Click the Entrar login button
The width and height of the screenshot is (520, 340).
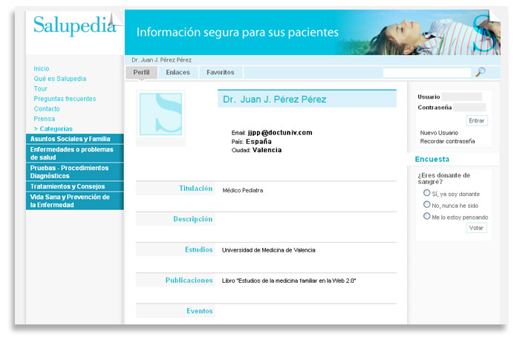[477, 120]
